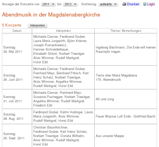159x147 pixels.
Task: Click Susanne Puchegger in the 31. Juli row
Action: [48, 97]
